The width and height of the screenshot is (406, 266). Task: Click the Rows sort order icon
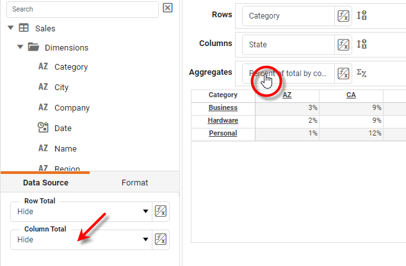pos(362,17)
